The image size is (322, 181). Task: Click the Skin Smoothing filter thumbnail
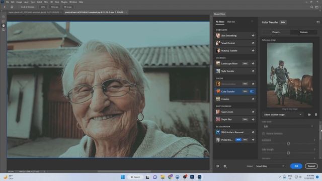[218, 36]
